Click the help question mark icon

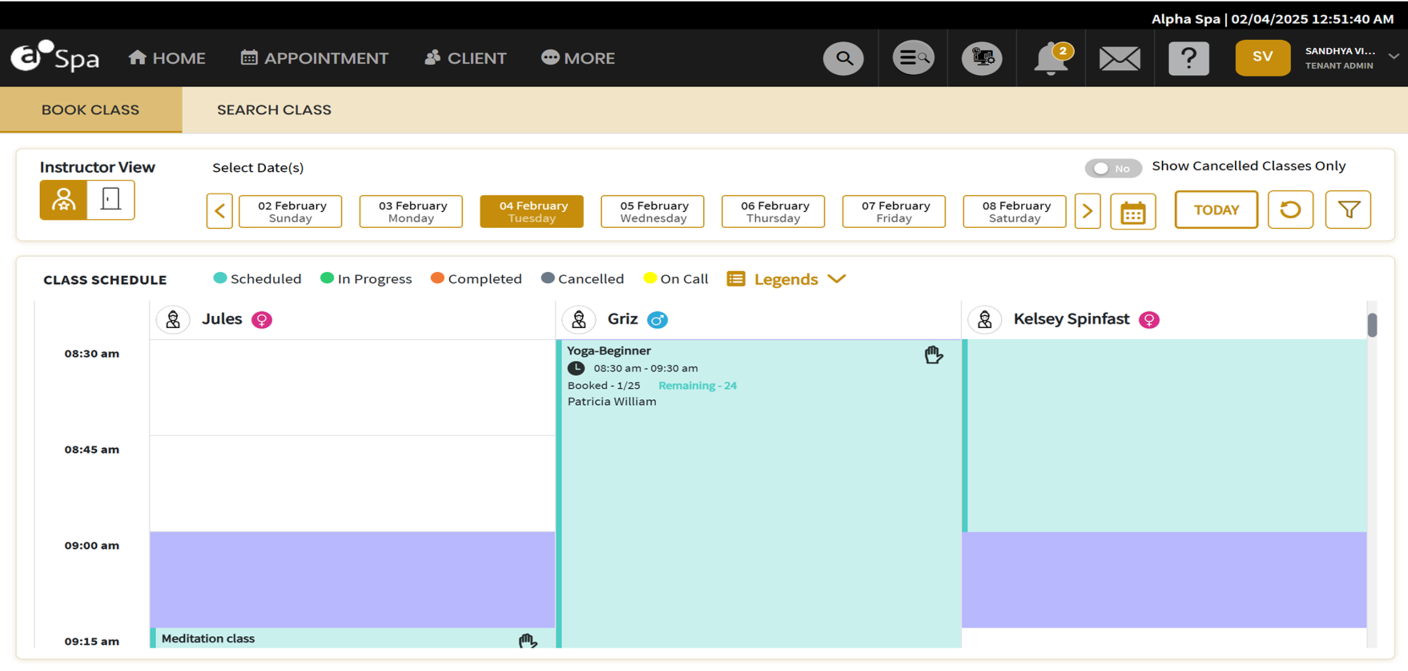coord(1189,58)
